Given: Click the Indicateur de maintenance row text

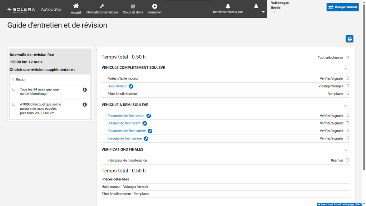Looking at the screenshot, I should tap(127, 161).
